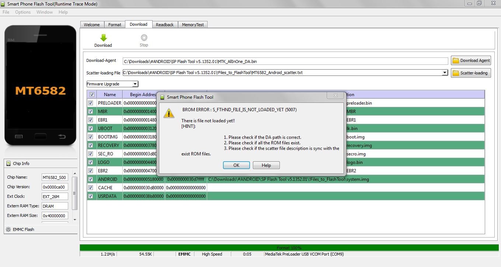
Task: Click the Download-Agent path field
Action: click(x=285, y=61)
